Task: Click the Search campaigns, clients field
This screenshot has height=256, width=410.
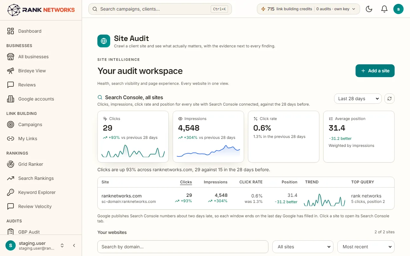Action: [160, 9]
